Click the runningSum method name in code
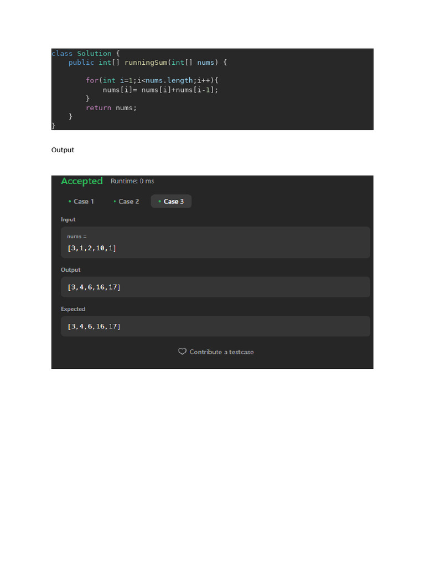 pos(146,63)
